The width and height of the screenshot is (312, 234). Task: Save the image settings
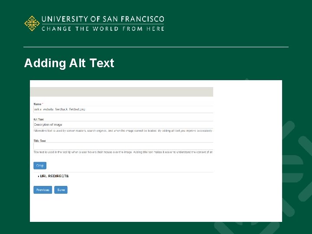61,190
